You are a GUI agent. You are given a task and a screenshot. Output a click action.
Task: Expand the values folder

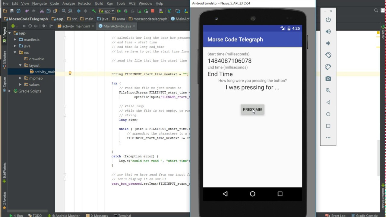[x=20, y=85]
